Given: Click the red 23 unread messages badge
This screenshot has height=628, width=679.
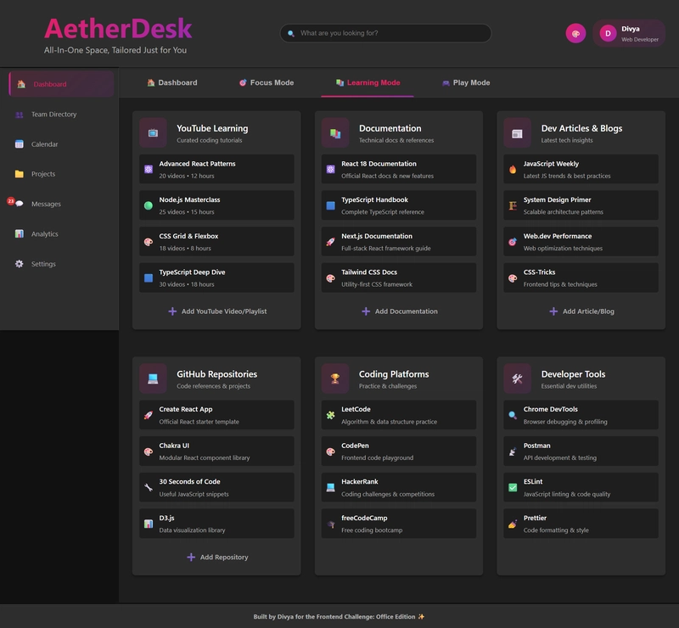Looking at the screenshot, I should [11, 201].
